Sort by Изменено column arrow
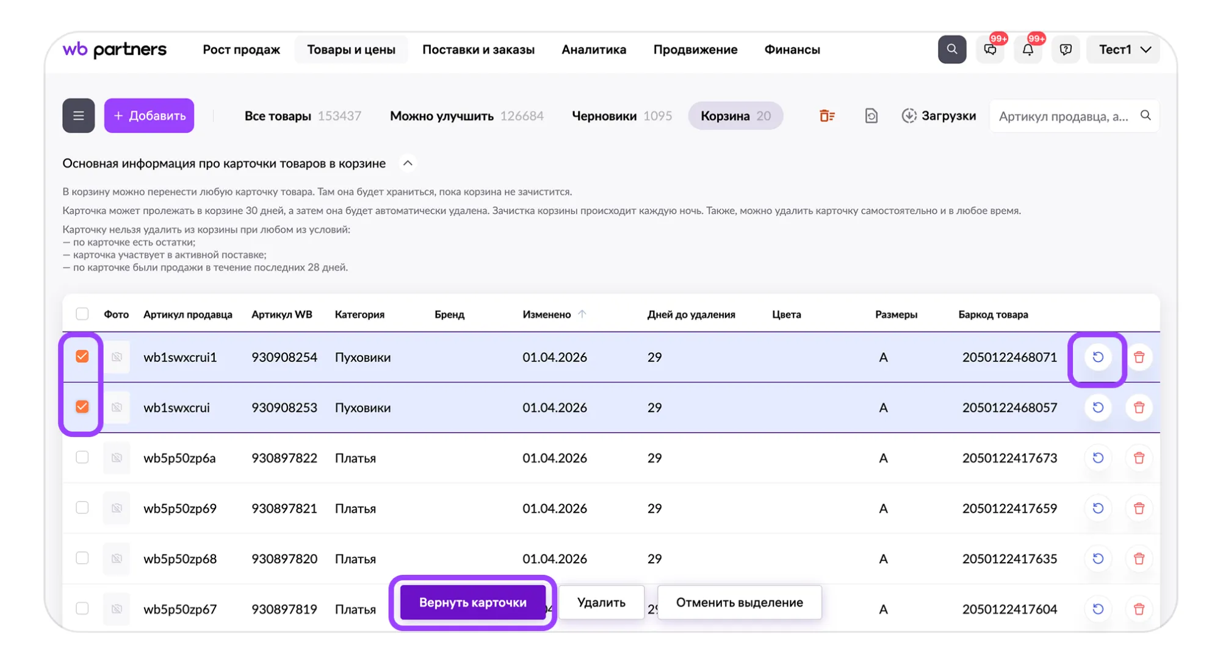The width and height of the screenshot is (1220, 662). click(582, 314)
